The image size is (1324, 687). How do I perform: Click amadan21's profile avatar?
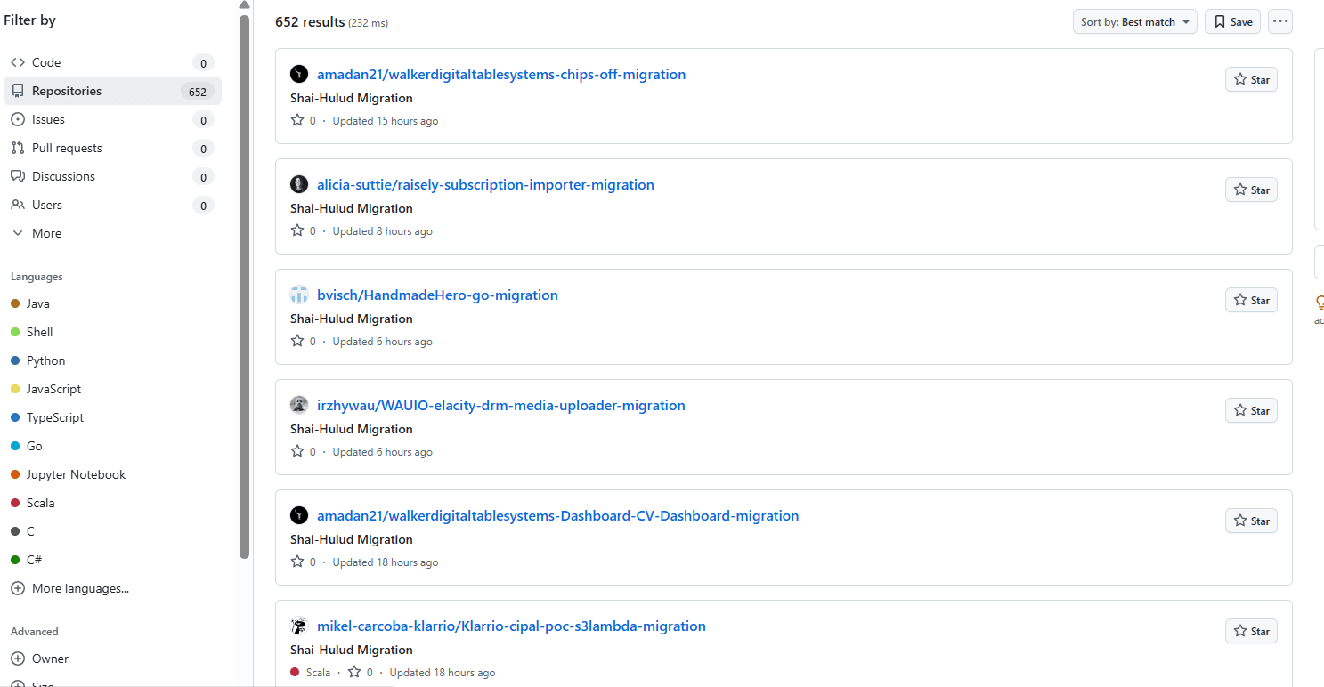[x=299, y=74]
